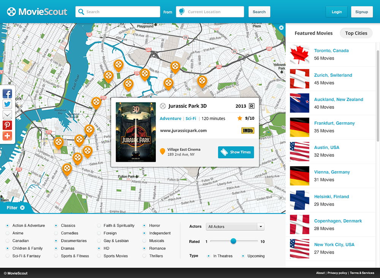Click the globe icon in location field

182,11
